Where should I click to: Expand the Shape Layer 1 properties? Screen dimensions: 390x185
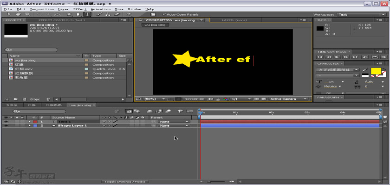30,125
